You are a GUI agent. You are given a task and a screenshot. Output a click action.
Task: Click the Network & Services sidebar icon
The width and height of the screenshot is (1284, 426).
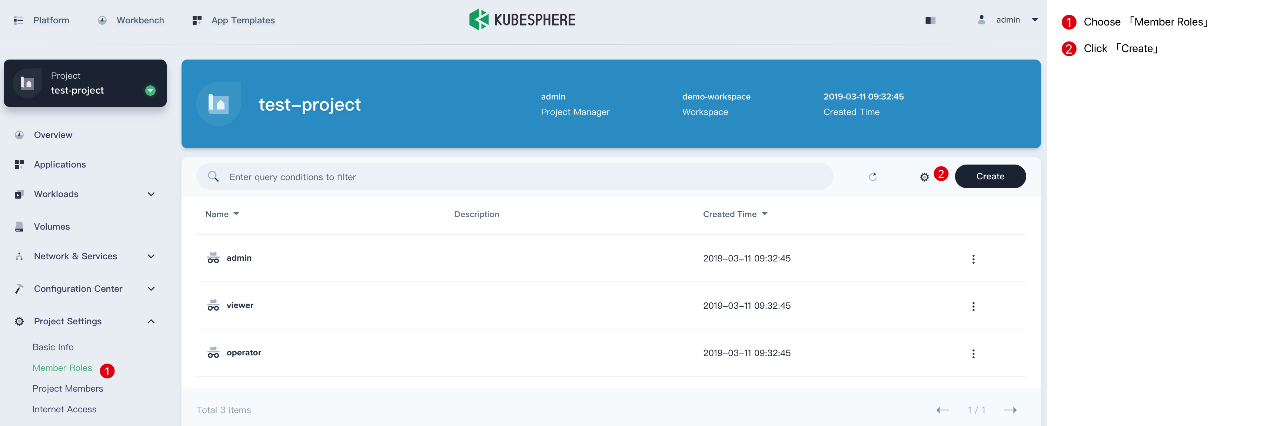tap(19, 256)
